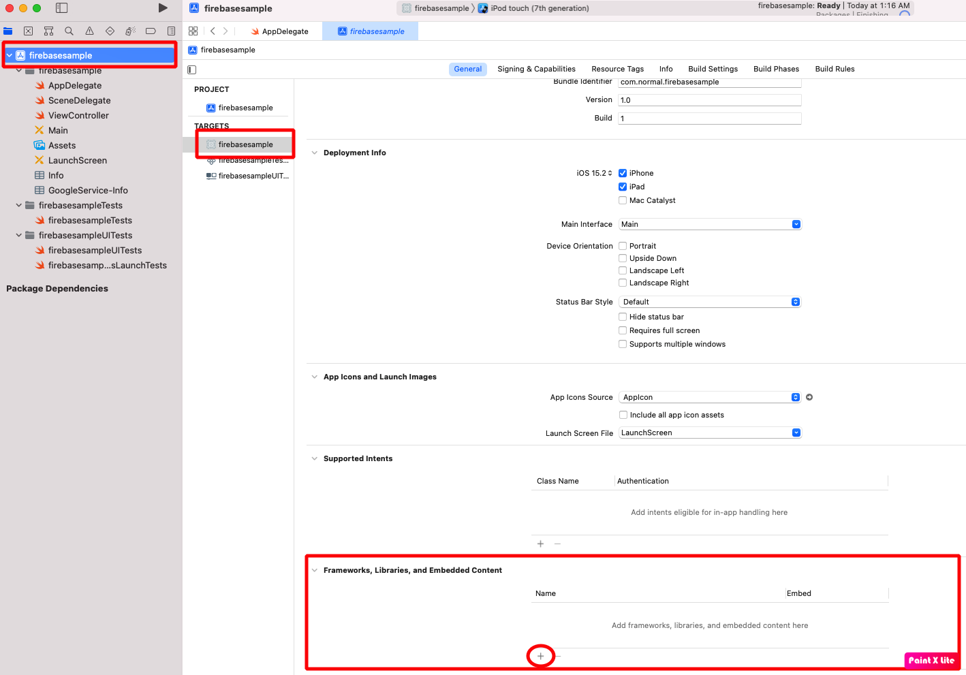Toggle the navigator sidebar panel icon
Screen dimensions: 966x675
click(61, 8)
